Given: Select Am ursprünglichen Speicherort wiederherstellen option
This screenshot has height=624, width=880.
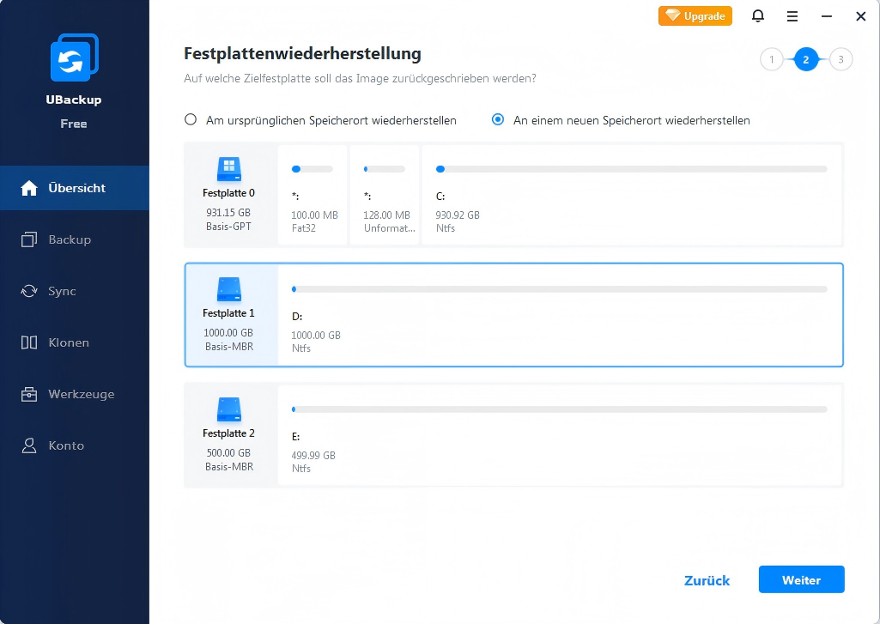Looking at the screenshot, I should (x=191, y=120).
